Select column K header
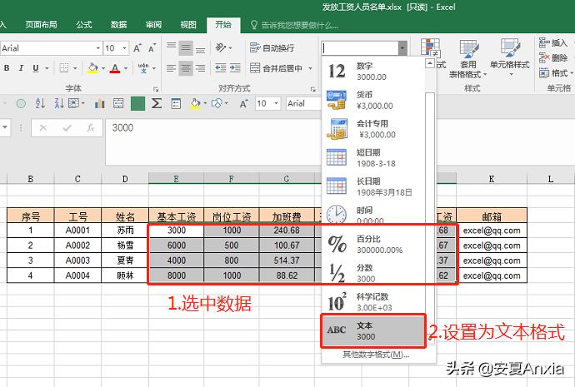575x387 pixels. point(492,179)
